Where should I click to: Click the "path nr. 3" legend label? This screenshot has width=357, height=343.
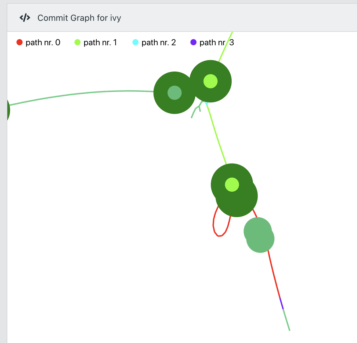[217, 42]
